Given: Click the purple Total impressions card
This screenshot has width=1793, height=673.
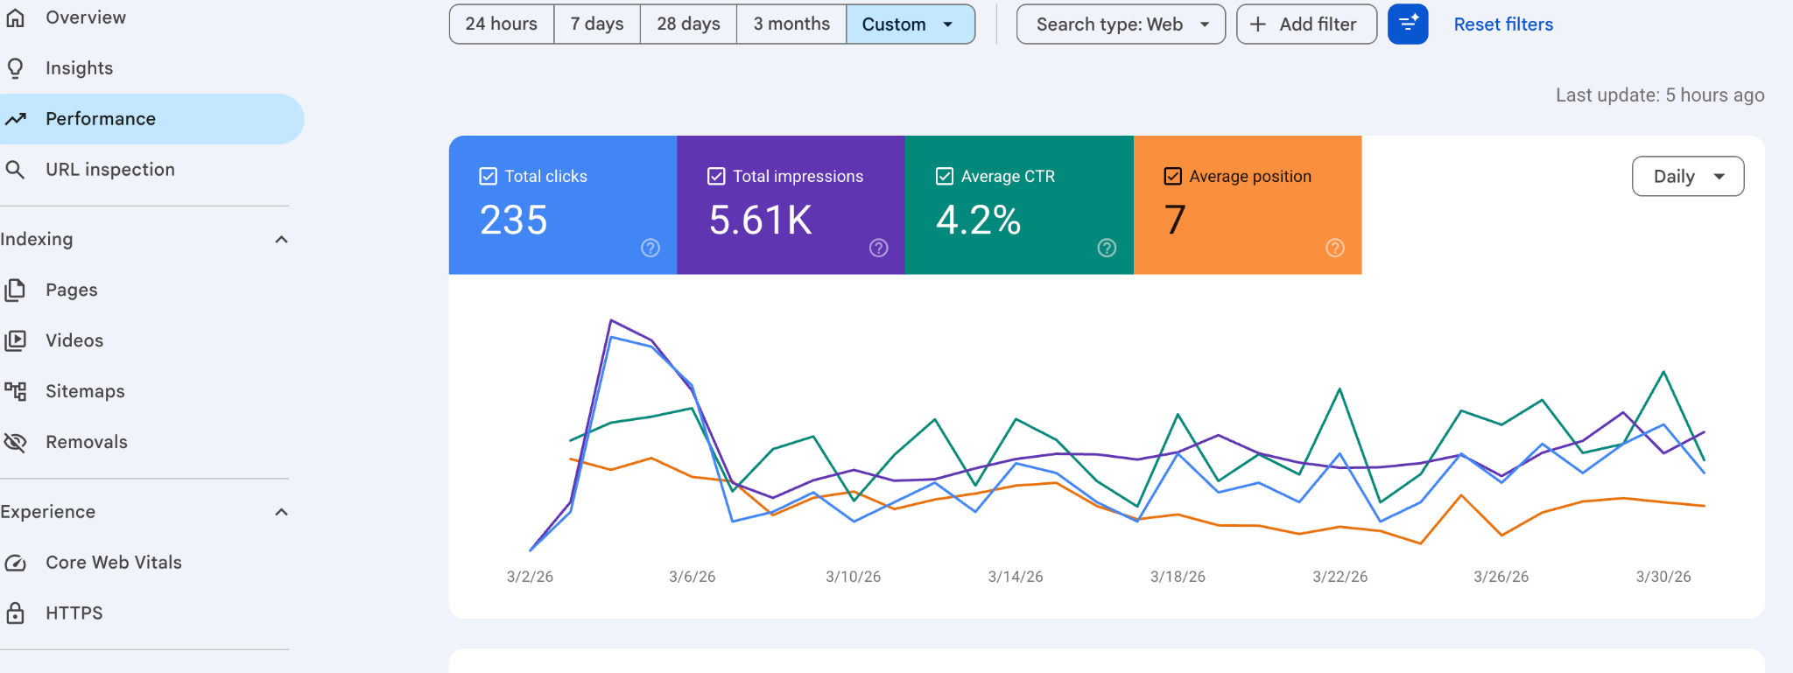Looking at the screenshot, I should pos(791,205).
